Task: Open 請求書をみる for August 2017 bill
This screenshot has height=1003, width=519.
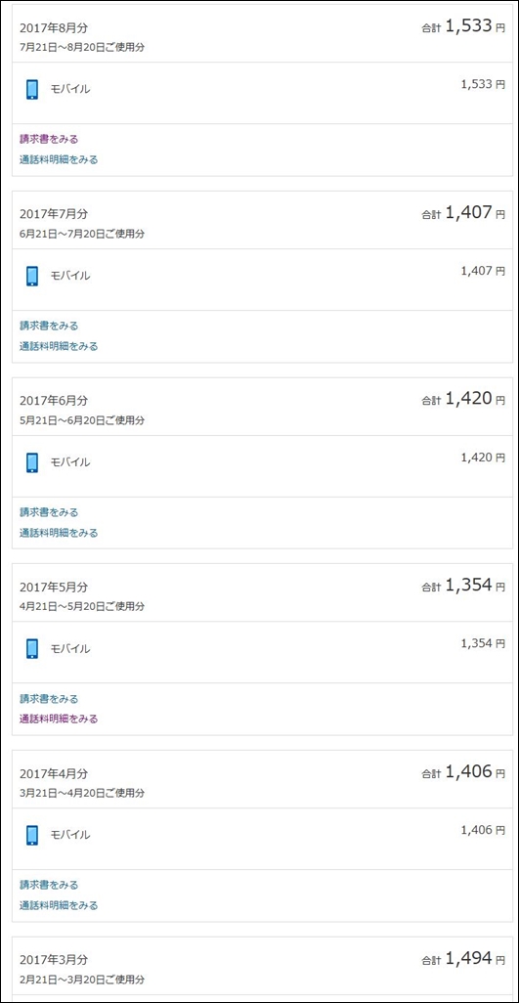Action: pyautogui.click(x=49, y=139)
